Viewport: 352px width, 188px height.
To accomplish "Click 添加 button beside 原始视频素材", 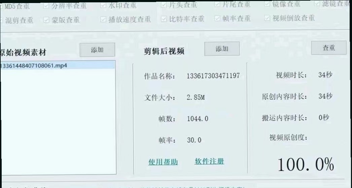I will (x=97, y=50).
